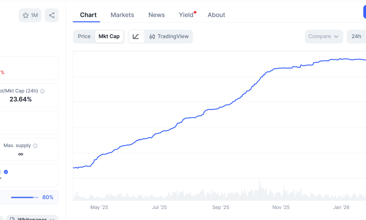Viewport: 366px width, 220px height.
Task: Expand the Whitepaper chevron
Action: tap(52, 219)
